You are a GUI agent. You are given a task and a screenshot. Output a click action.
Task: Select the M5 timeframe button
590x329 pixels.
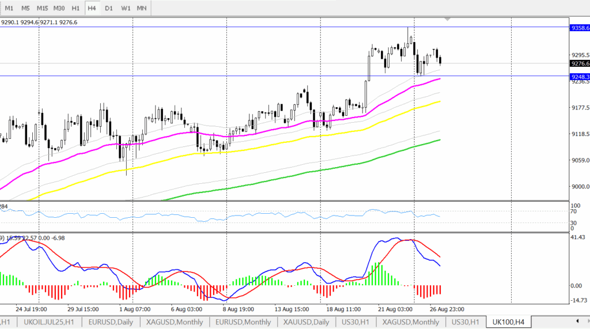point(25,9)
